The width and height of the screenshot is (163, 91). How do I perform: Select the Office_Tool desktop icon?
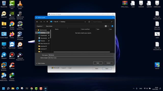125,4
